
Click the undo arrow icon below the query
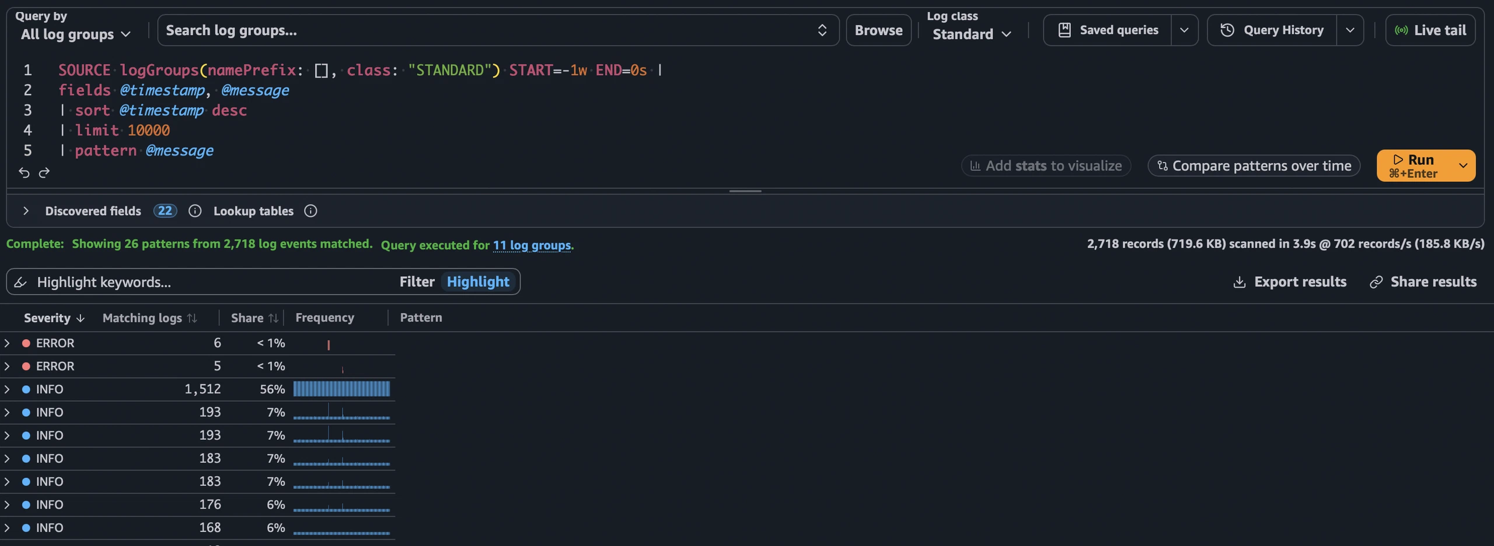coord(24,172)
